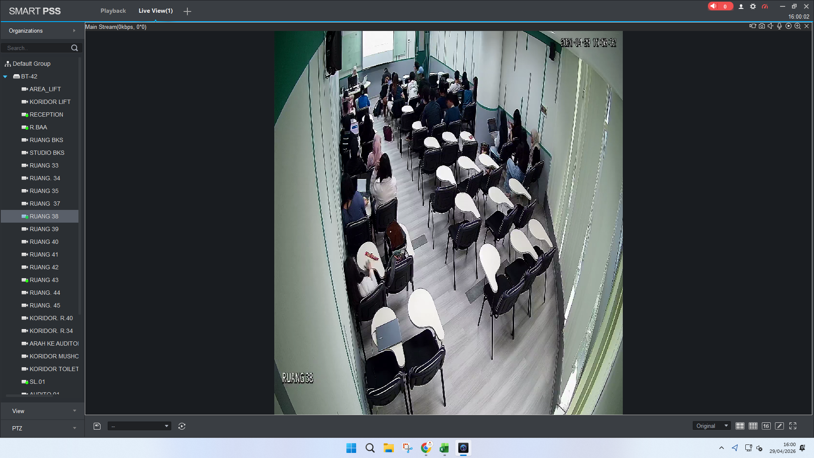Open the KORIDOR LIFT camera channel

click(50, 102)
